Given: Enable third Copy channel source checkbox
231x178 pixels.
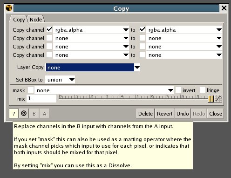Looking at the screenshot, I should tap(49, 46).
